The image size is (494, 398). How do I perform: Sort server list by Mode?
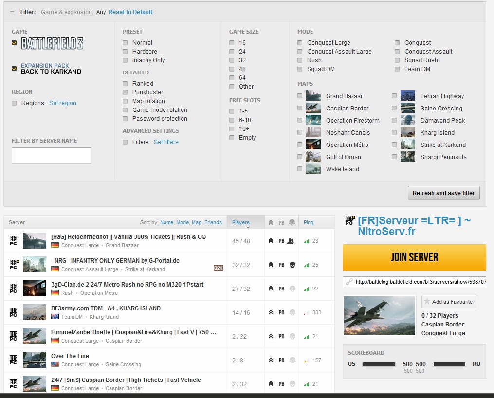[x=183, y=222]
